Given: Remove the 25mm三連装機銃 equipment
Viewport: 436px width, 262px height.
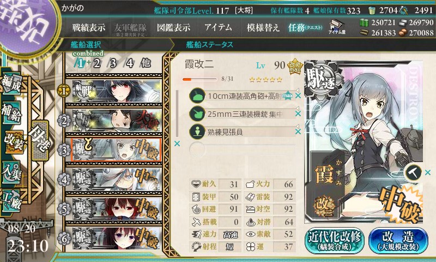Looking at the screenshot, I should (x=298, y=114).
